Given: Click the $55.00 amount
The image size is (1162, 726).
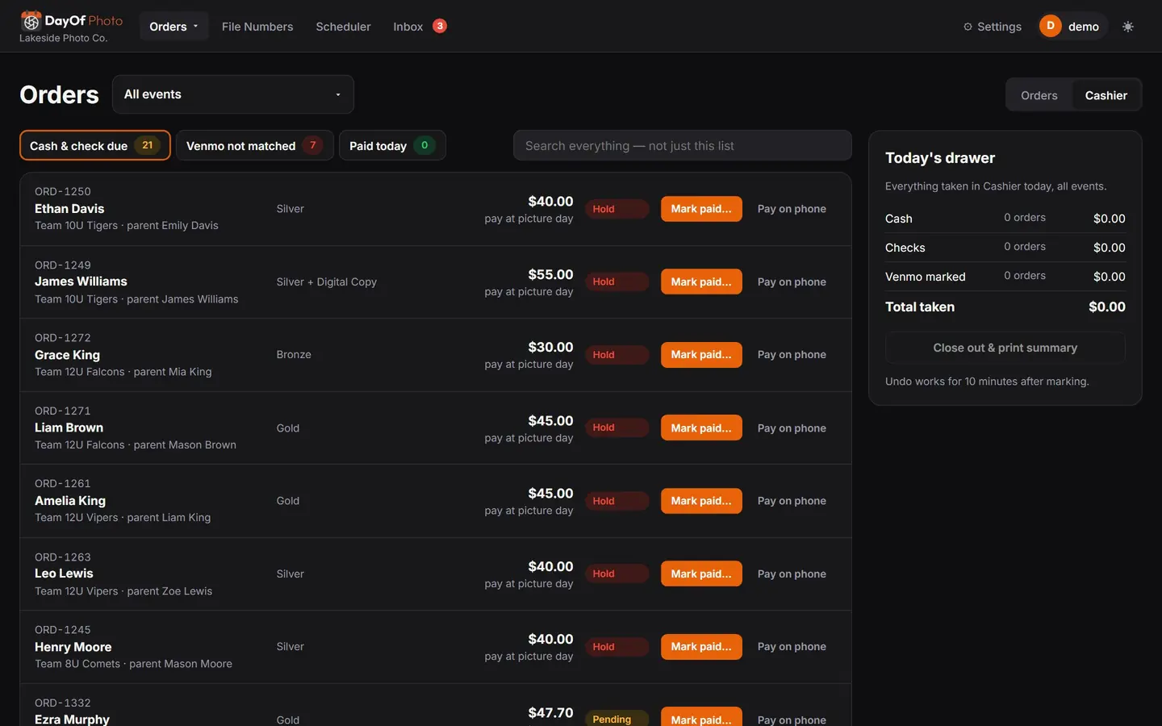Looking at the screenshot, I should 550,274.
